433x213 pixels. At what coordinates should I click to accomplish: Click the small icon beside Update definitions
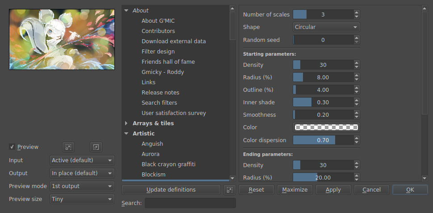[229, 190]
